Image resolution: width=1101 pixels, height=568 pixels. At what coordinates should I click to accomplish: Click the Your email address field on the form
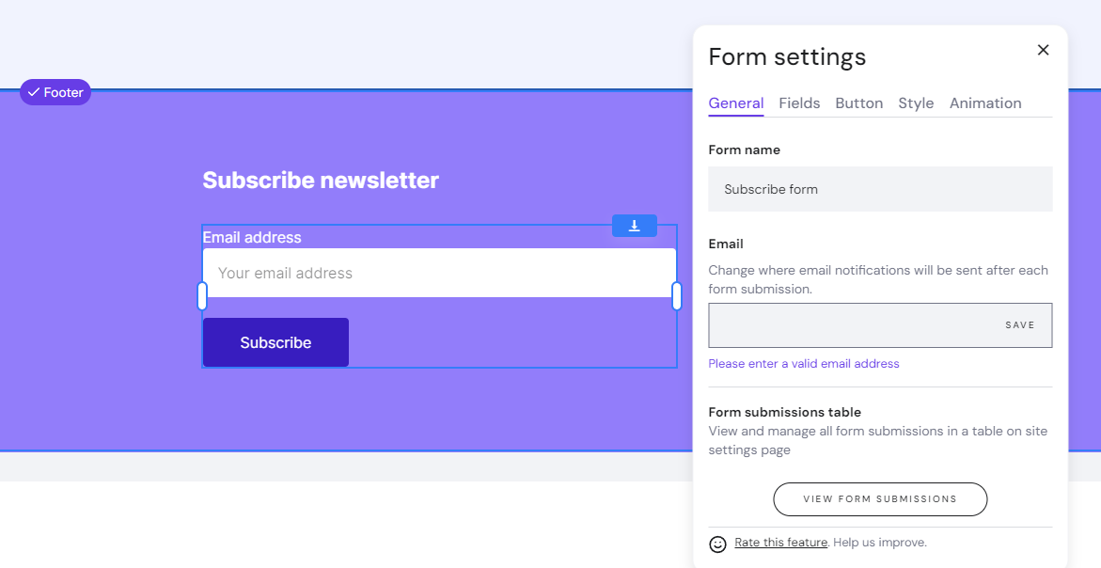coord(439,273)
